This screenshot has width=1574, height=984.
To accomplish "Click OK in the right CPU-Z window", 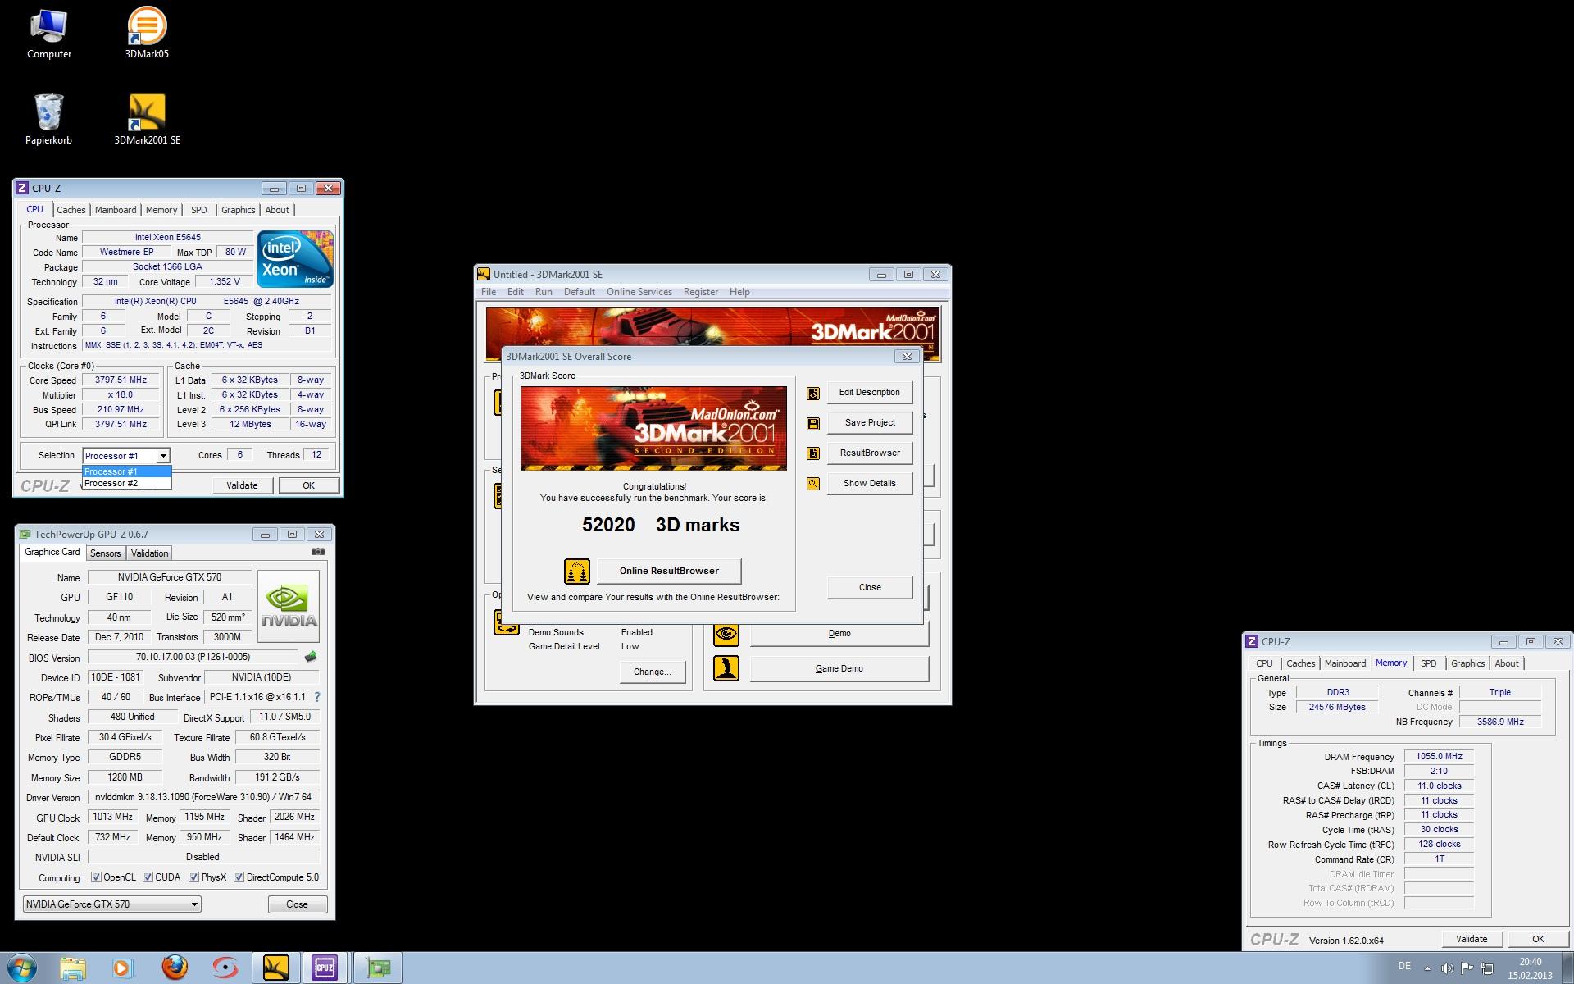I will [x=1538, y=939].
